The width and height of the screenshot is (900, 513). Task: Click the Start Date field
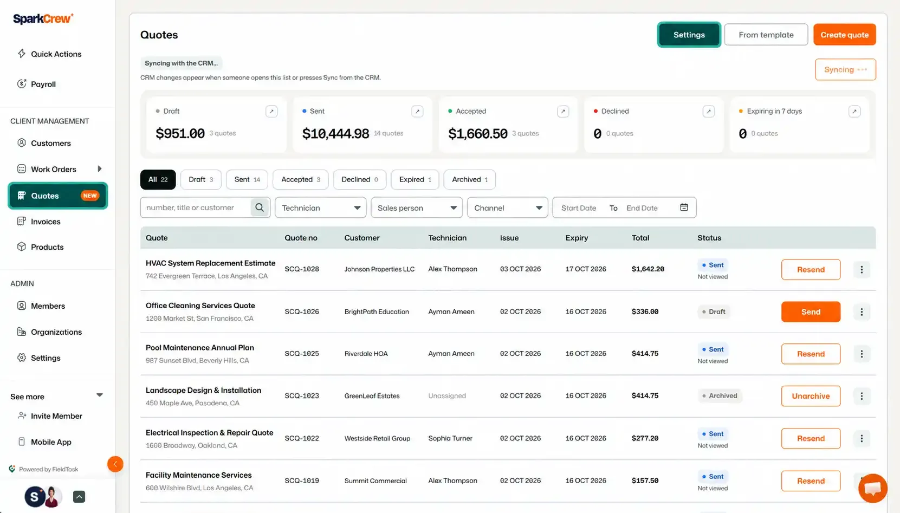tap(579, 208)
